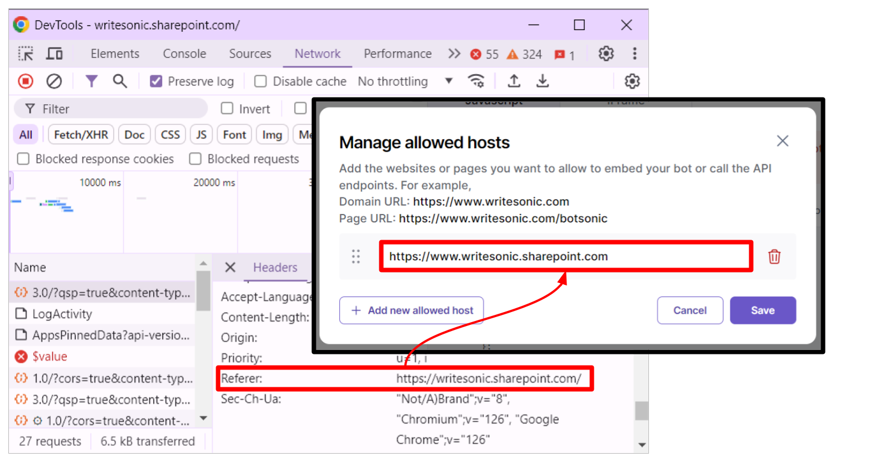This screenshot has height=462, width=874.
Task: Switch to the Elements tab
Action: tap(115, 54)
